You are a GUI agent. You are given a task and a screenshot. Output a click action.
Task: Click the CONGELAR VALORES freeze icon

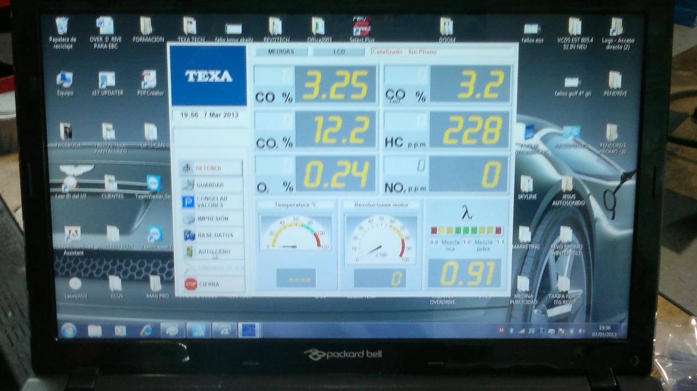coord(188,201)
